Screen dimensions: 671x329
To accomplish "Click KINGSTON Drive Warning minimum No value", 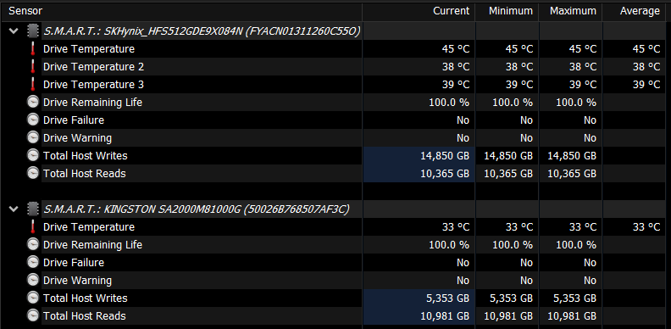I will pos(526,280).
